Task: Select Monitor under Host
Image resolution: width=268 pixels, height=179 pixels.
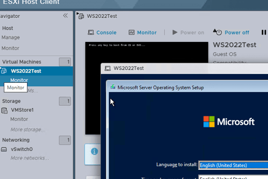Action: tap(10, 48)
